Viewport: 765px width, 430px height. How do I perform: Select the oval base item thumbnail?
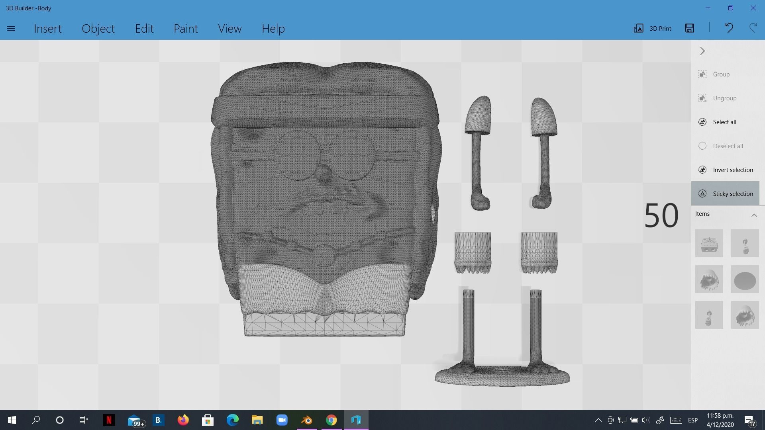[745, 281]
